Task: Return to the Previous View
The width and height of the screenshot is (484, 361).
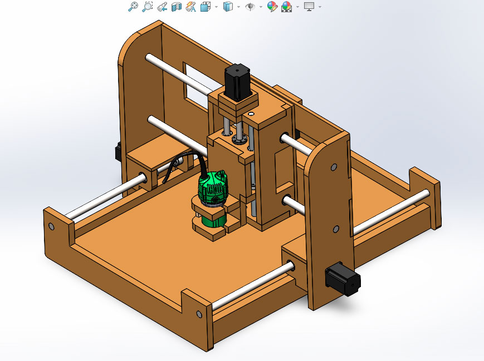Action: (162, 7)
